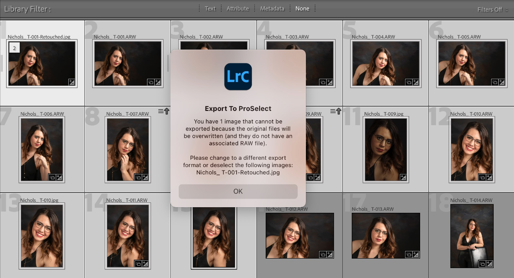Click the collection badge on Nichols_ T-004.ARW
The width and height of the screenshot is (514, 278).
408,82
